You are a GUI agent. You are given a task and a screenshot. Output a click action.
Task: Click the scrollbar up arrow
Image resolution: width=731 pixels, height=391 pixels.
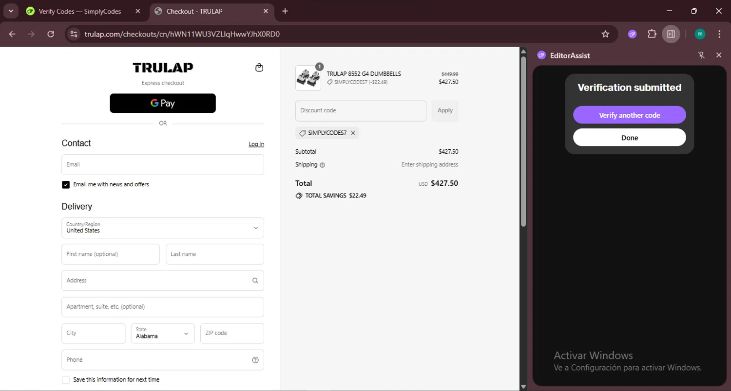523,51
